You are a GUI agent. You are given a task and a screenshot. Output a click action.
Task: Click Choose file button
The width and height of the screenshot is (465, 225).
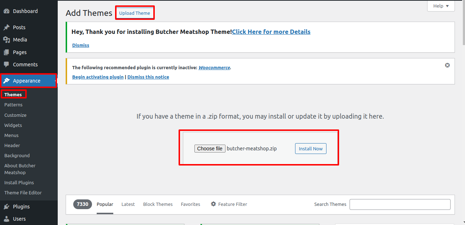pos(210,149)
